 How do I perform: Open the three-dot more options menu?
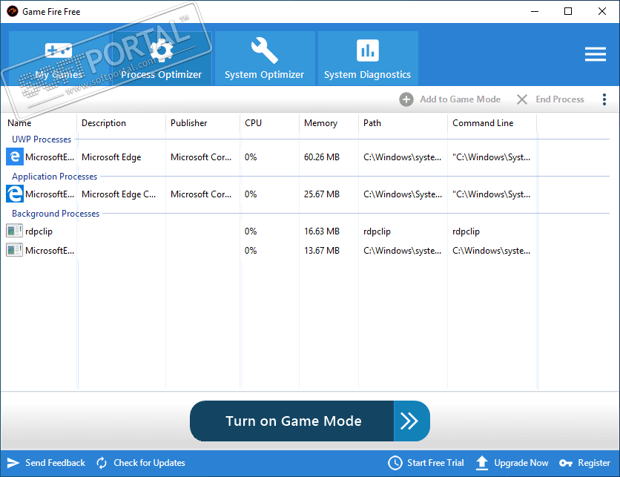click(x=604, y=99)
